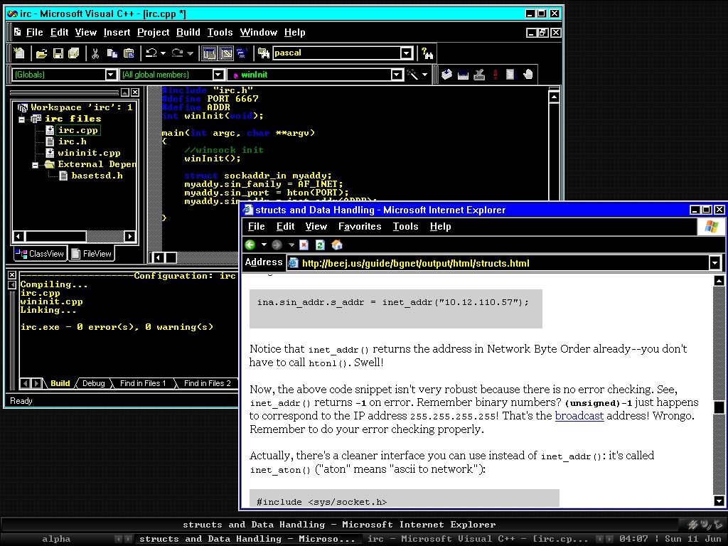The height and width of the screenshot is (546, 728).
Task: Open the Project menu in Visual C++
Action: click(154, 33)
